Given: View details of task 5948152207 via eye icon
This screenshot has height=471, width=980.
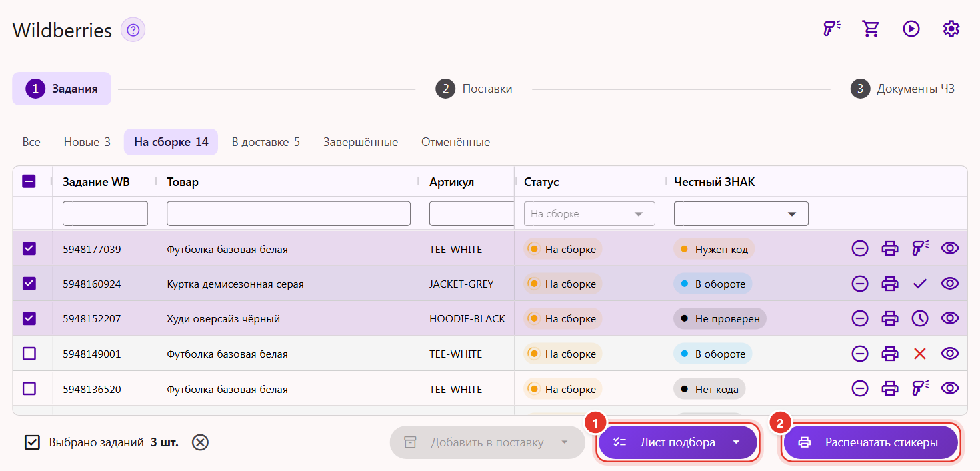Looking at the screenshot, I should point(950,318).
